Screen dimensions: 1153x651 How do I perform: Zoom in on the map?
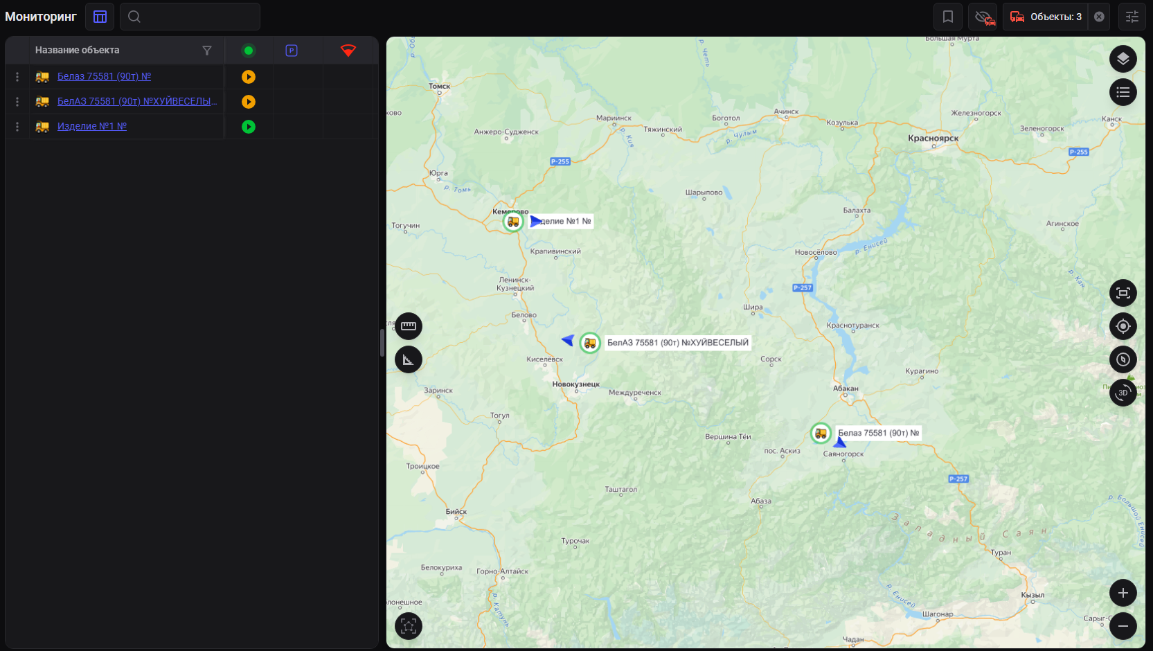1123,593
